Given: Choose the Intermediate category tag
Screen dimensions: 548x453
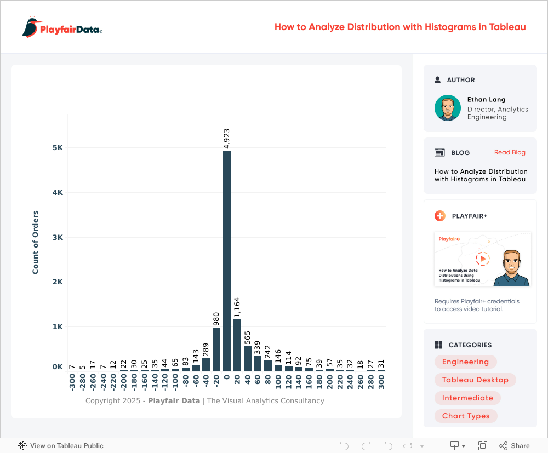Looking at the screenshot, I should click(x=467, y=398).
